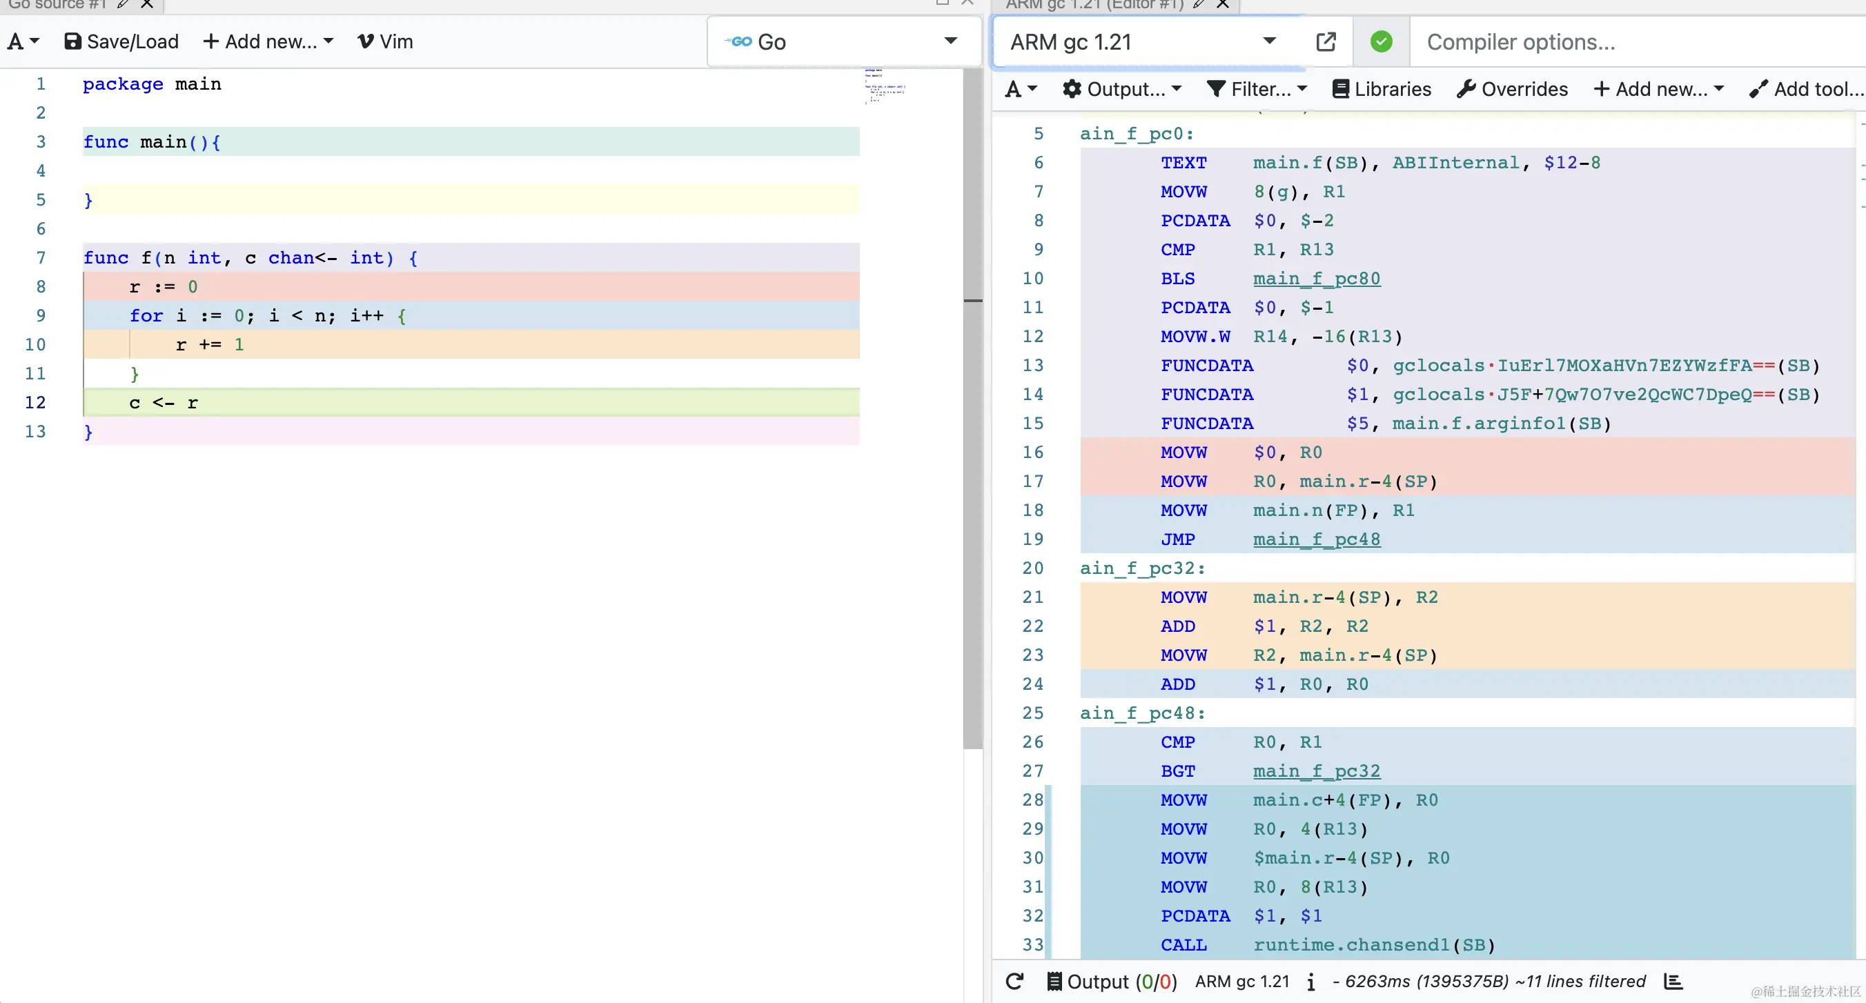The width and height of the screenshot is (1866, 1003).
Task: Open compiler in new popout window
Action: click(x=1326, y=41)
